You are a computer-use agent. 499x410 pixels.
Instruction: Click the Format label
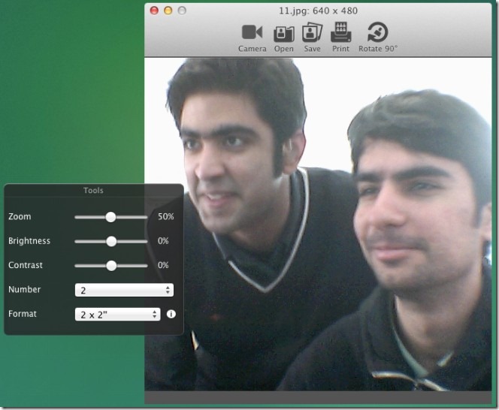click(23, 314)
